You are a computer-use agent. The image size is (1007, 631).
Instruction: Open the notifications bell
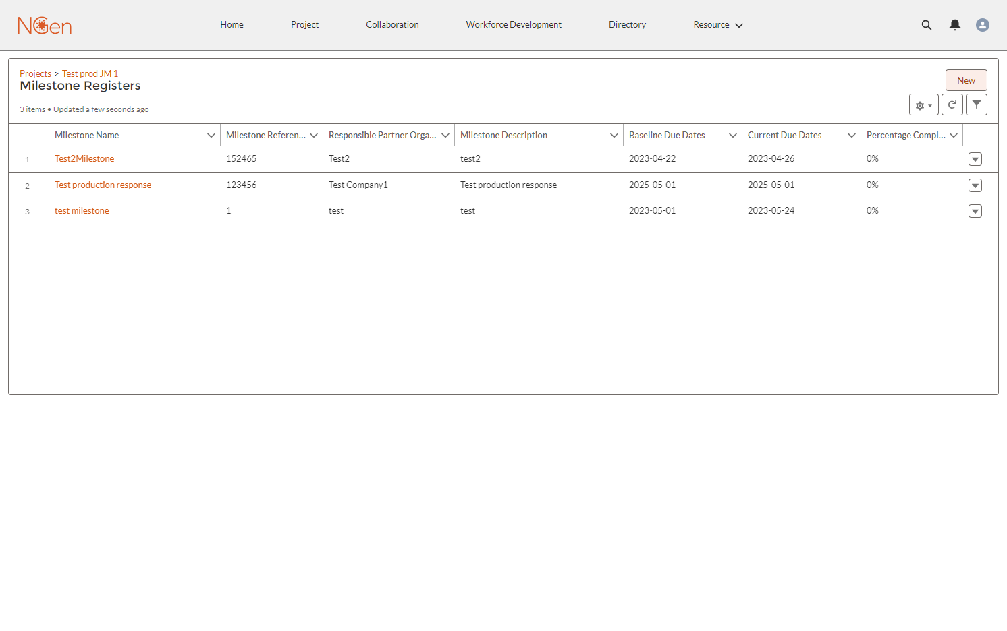[x=955, y=25]
